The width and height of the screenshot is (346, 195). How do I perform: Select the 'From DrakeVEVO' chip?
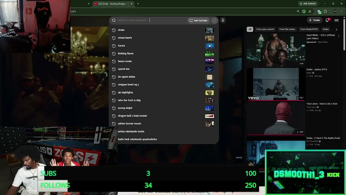pos(309,29)
